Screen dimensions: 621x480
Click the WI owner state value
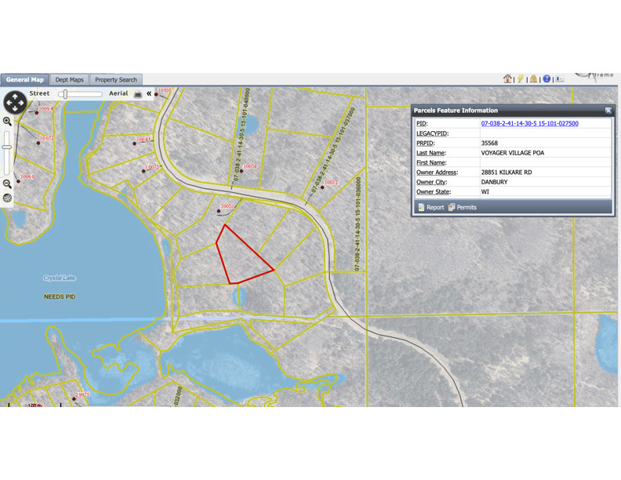click(x=485, y=191)
